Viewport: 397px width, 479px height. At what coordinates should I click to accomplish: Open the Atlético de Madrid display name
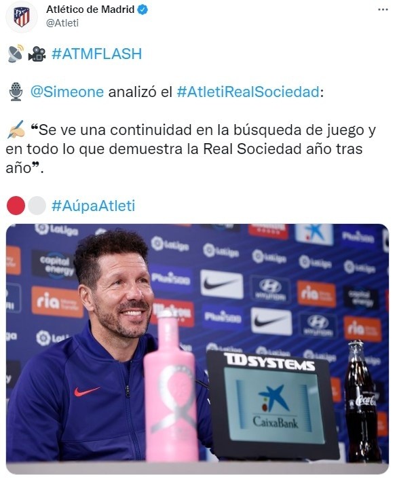[x=90, y=9]
